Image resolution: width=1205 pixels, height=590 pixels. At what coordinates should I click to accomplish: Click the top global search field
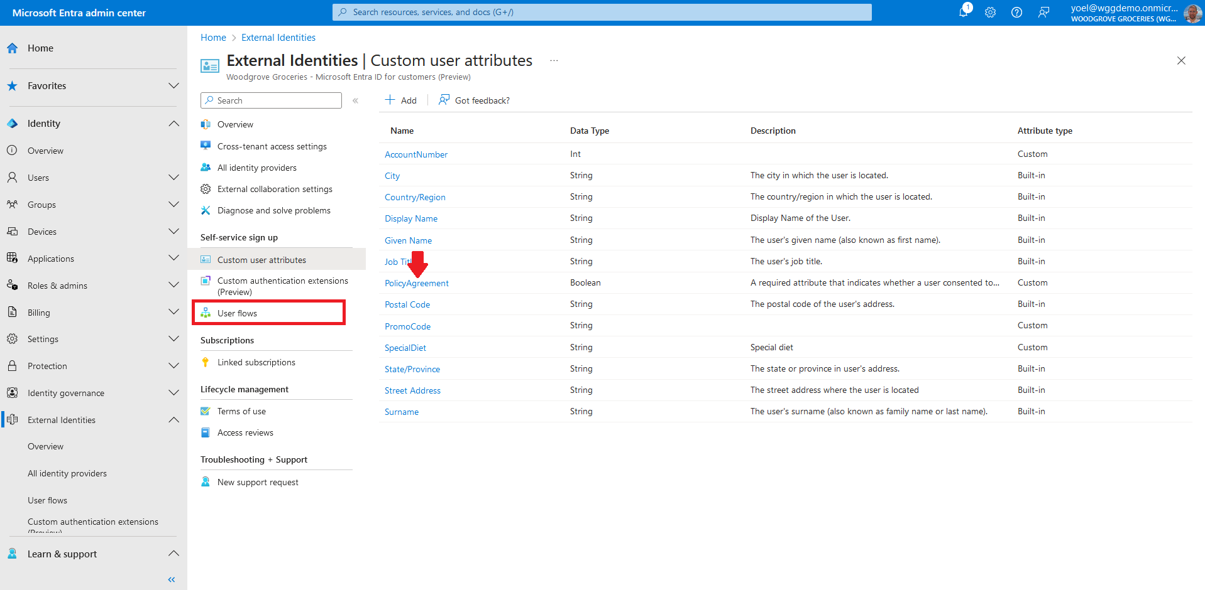point(602,12)
